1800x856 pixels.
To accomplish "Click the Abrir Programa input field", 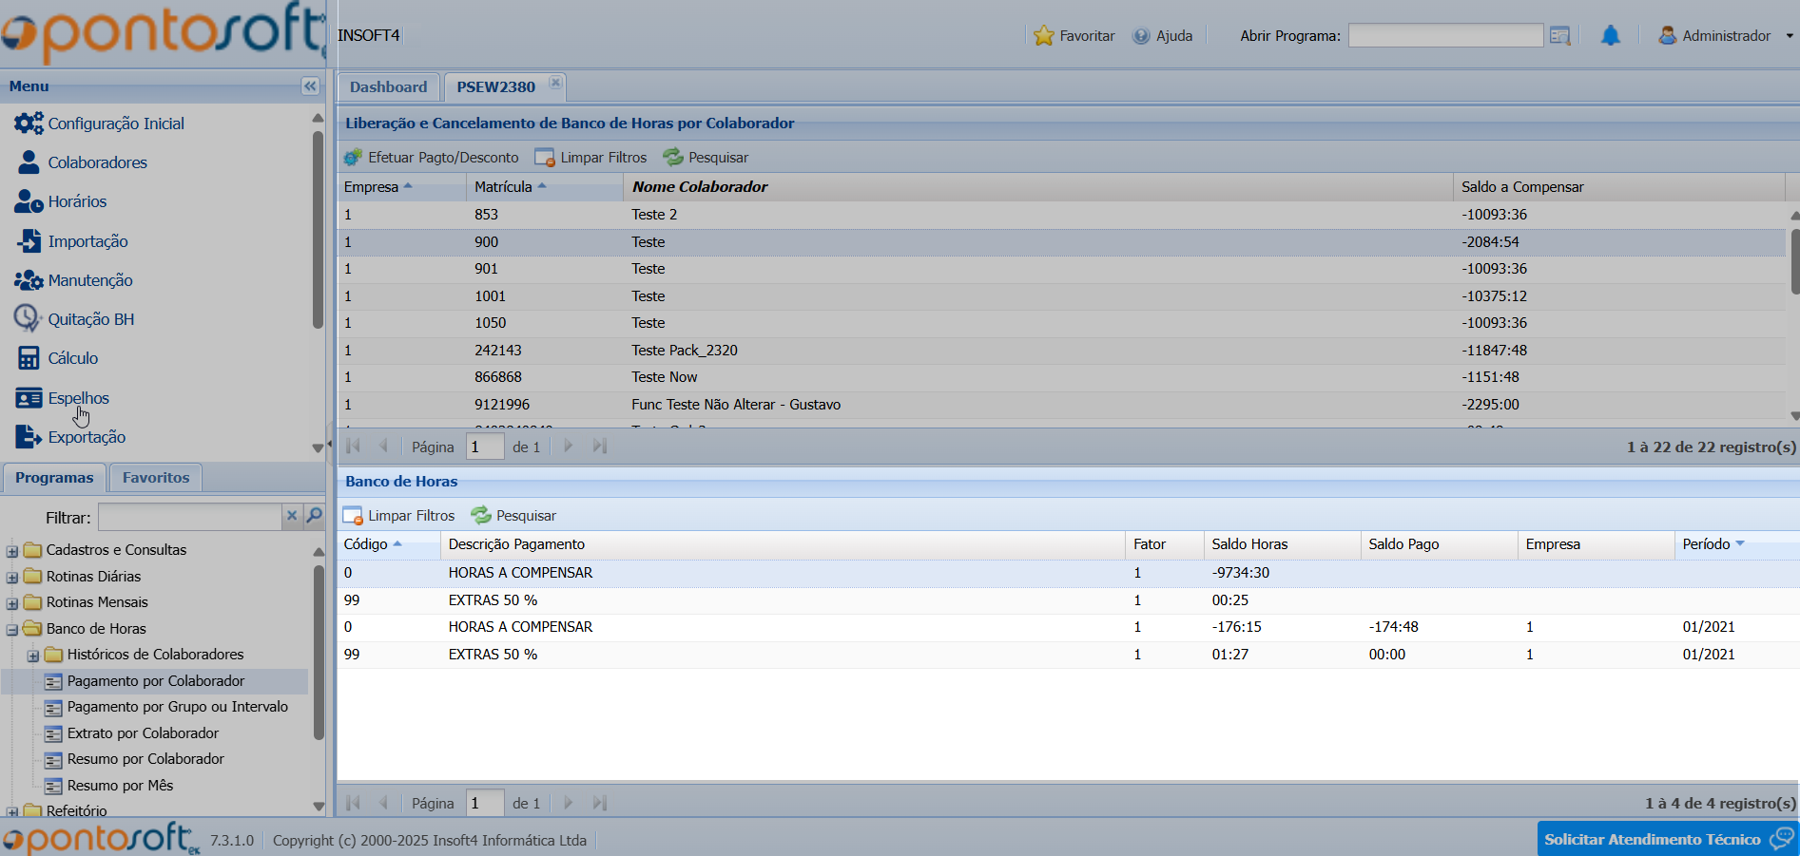I will tap(1444, 36).
